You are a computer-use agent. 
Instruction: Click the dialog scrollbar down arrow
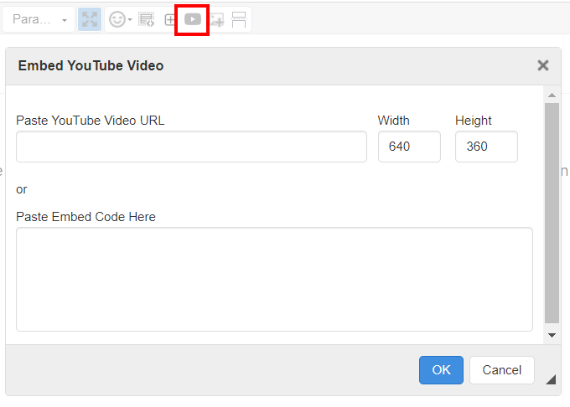click(x=552, y=335)
